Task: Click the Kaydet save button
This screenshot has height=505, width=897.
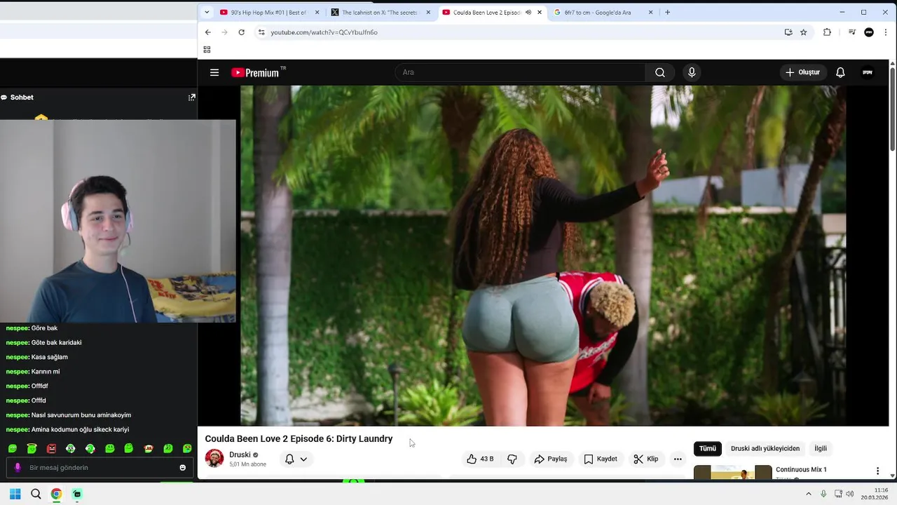Action: pyautogui.click(x=601, y=459)
